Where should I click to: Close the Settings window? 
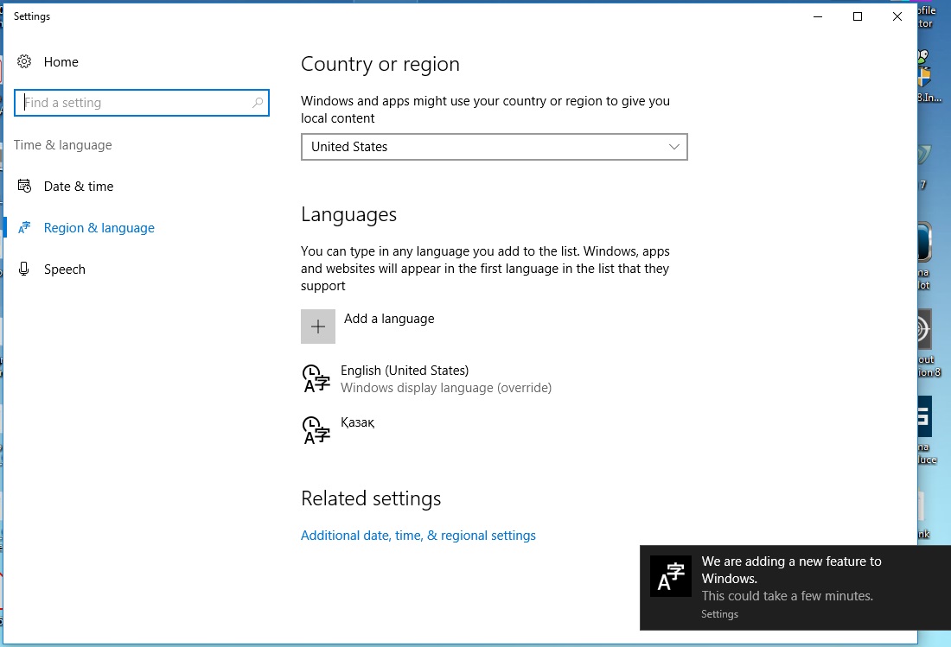point(897,16)
